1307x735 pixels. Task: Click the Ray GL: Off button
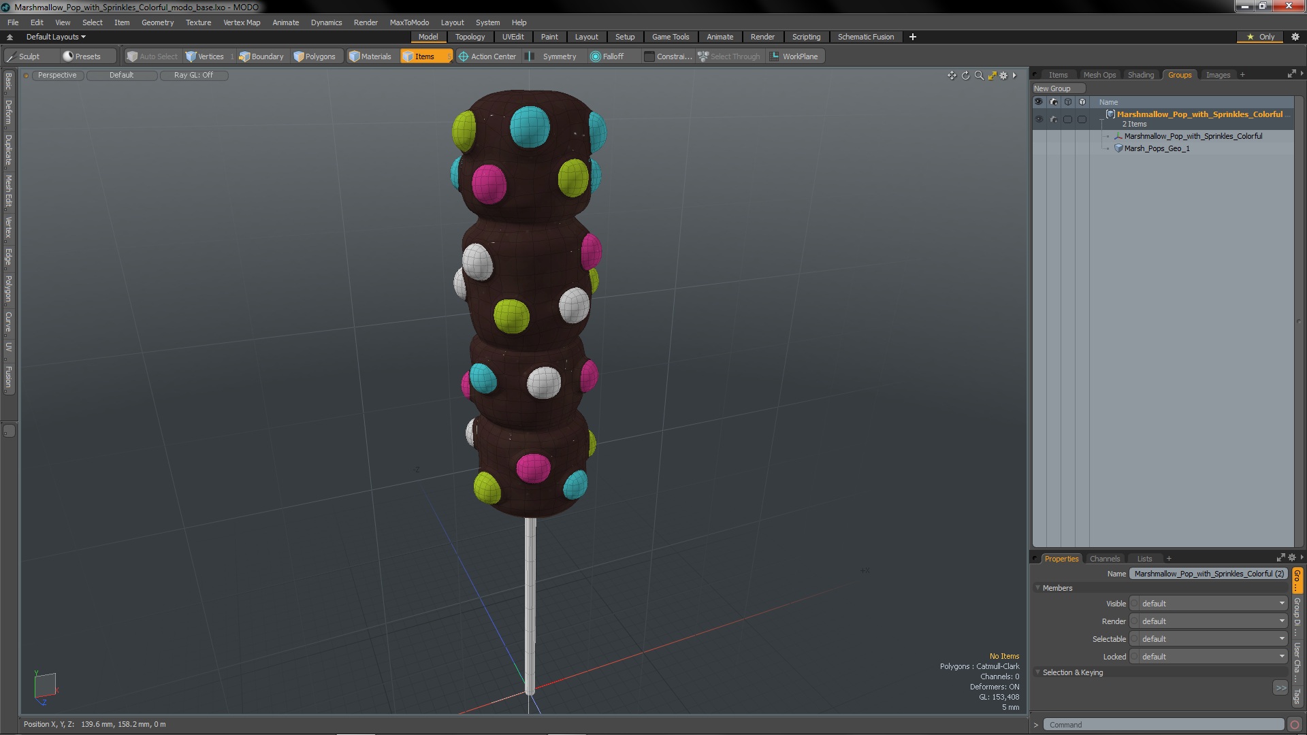[x=193, y=75]
